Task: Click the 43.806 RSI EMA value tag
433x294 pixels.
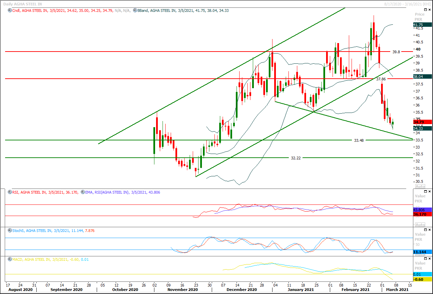Action: click(x=422, y=210)
